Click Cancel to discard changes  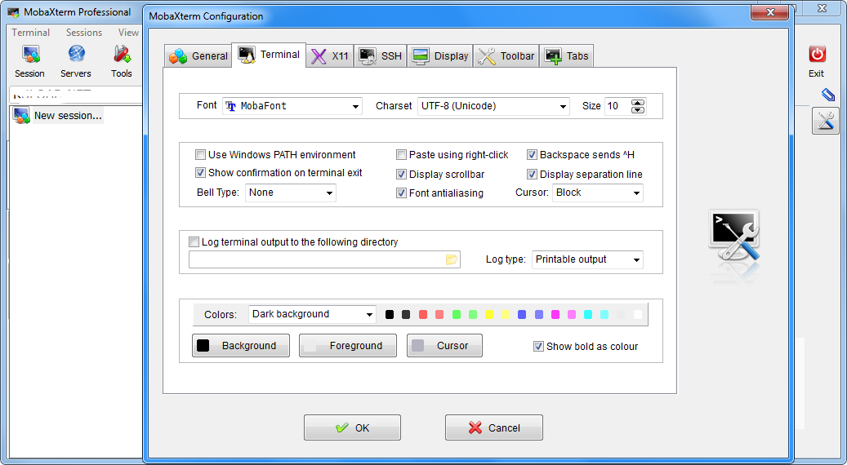(493, 427)
